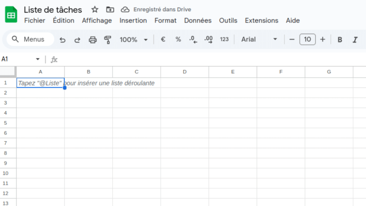Click the Undo arrow icon
366x206 pixels.
point(62,40)
